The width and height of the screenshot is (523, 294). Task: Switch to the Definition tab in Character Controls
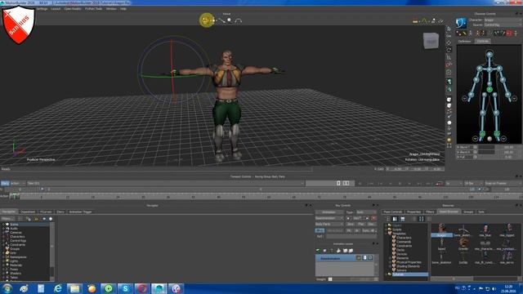pyautogui.click(x=464, y=41)
